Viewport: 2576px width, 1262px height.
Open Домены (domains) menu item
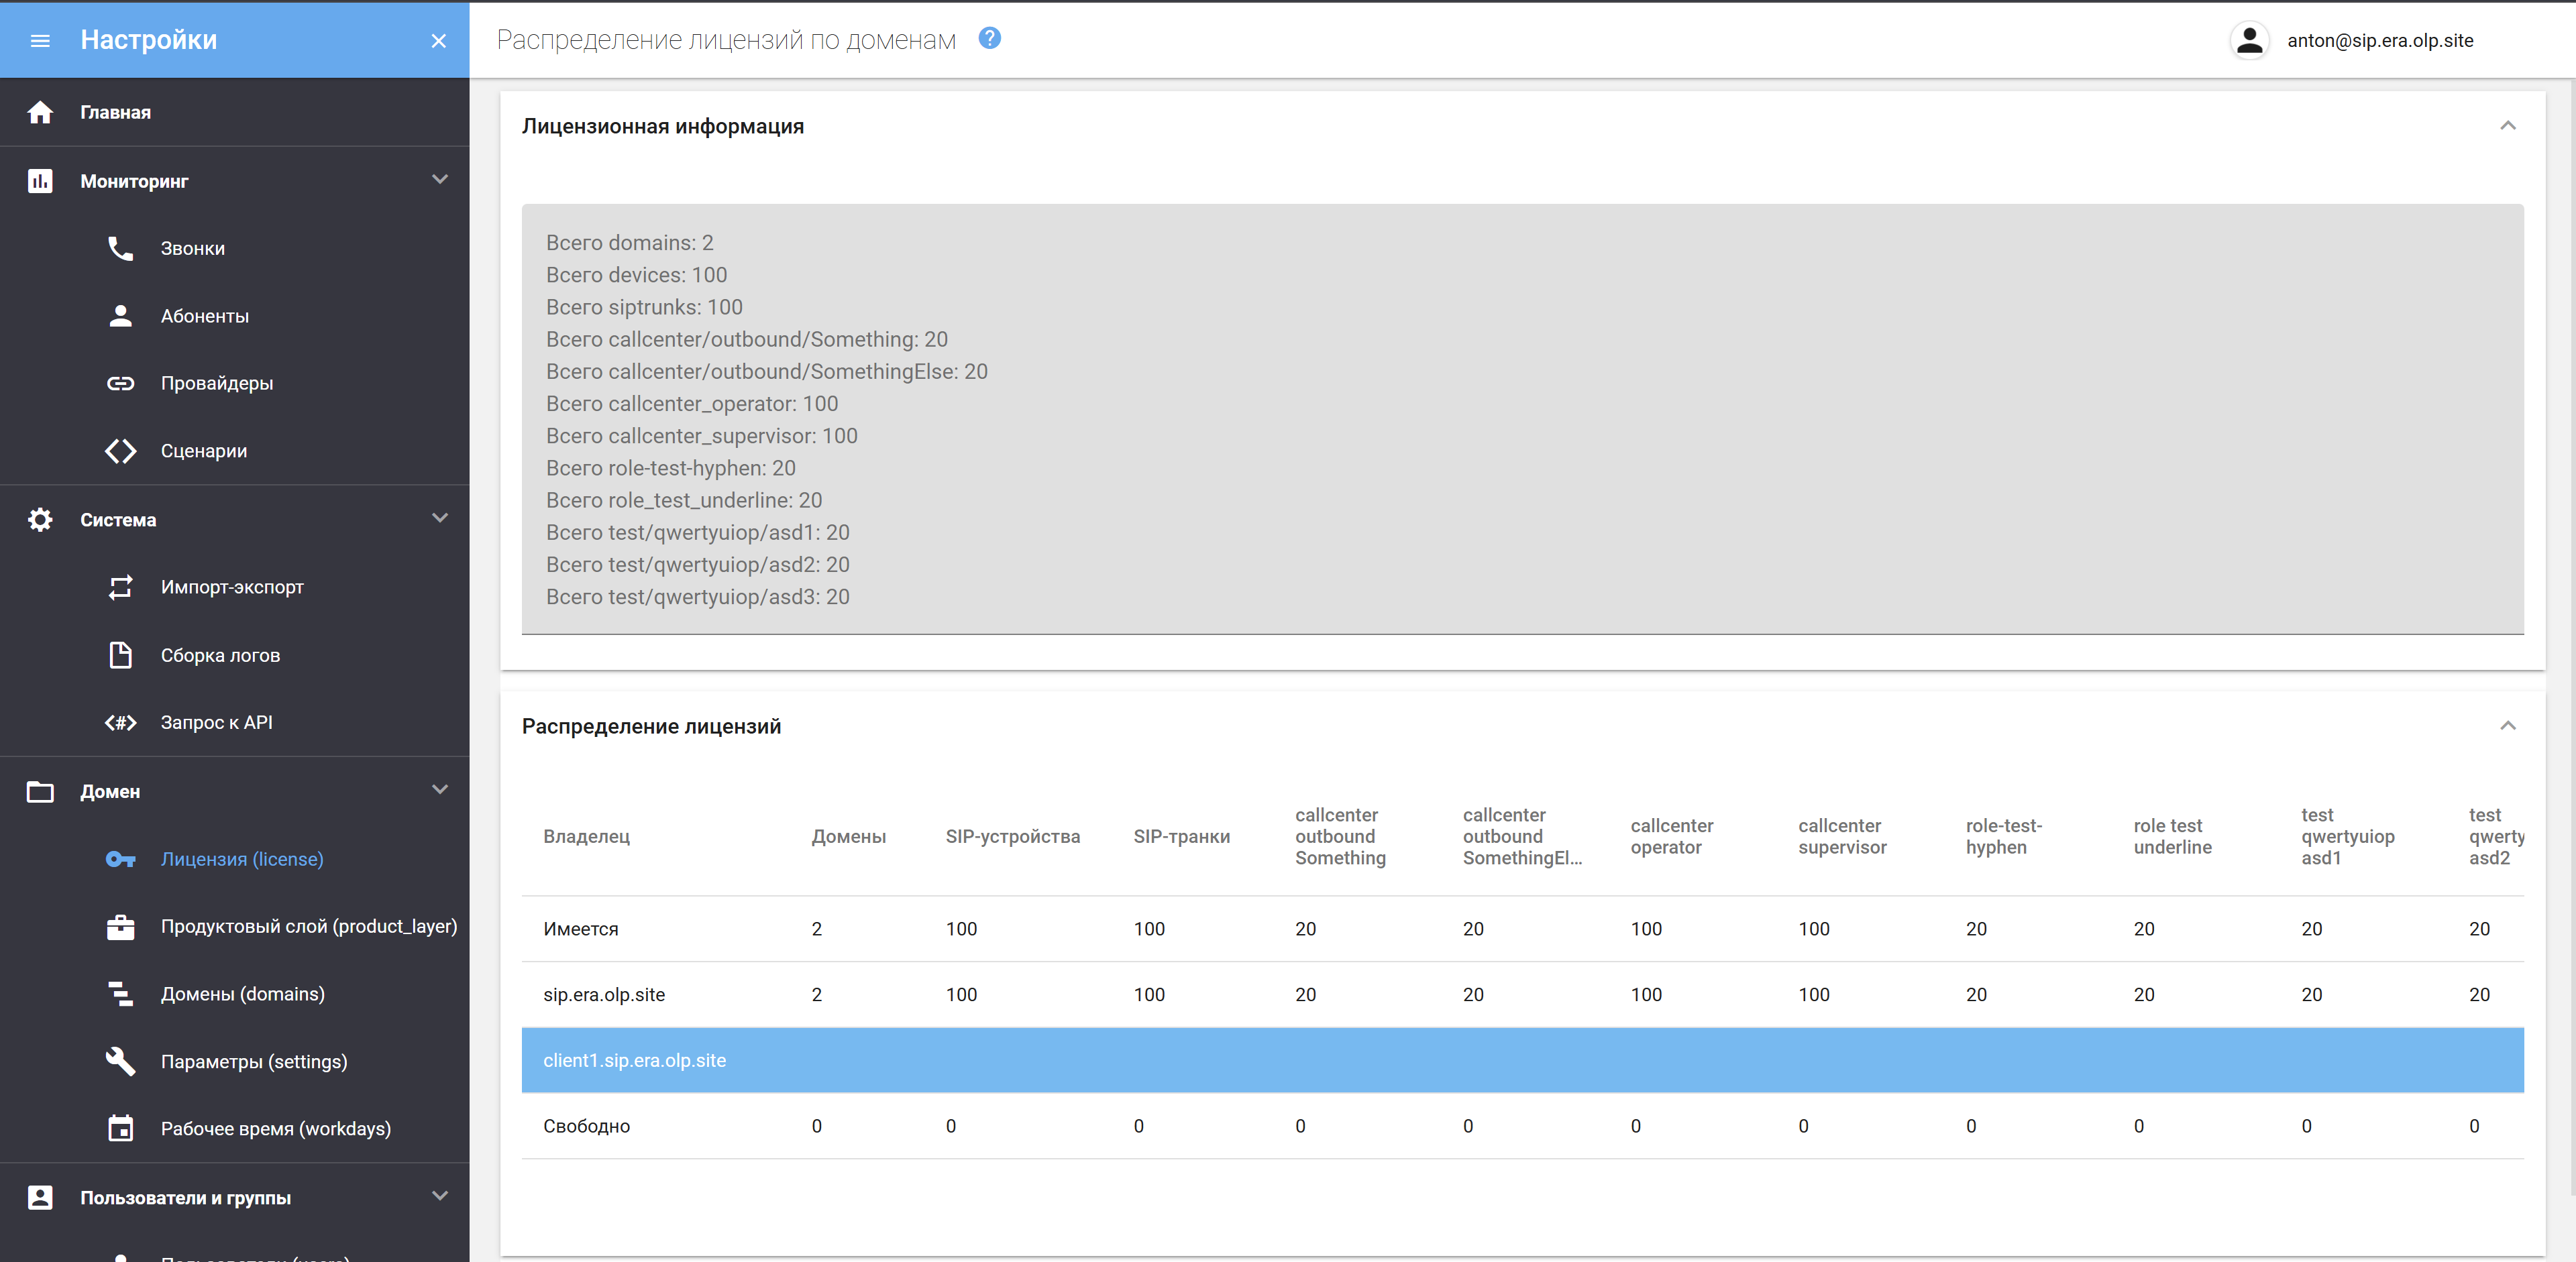click(x=242, y=994)
